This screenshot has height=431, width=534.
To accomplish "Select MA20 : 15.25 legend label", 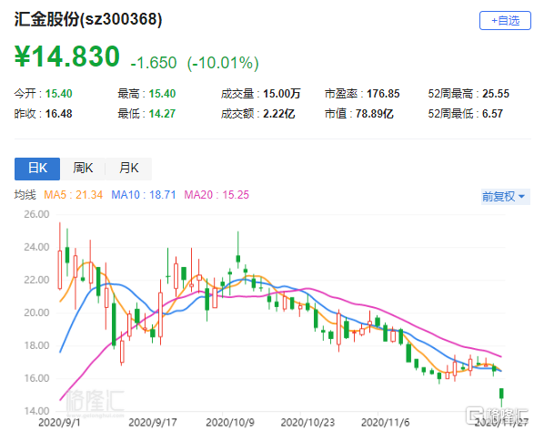I will (x=217, y=195).
